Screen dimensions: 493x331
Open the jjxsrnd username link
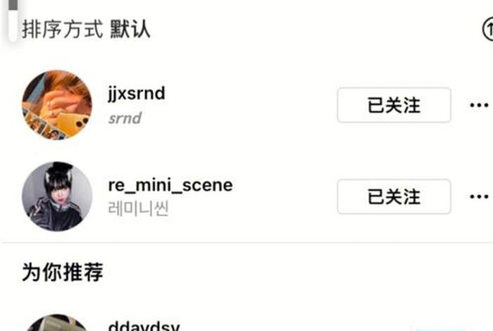137,94
